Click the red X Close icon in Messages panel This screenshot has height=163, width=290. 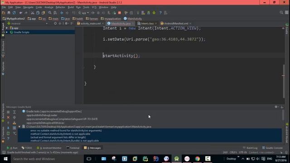[x=8, y=117]
